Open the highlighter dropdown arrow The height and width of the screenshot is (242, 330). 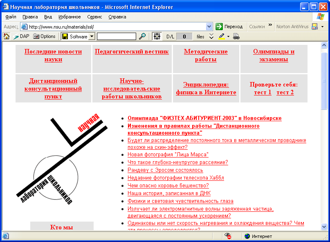[x=228, y=37]
